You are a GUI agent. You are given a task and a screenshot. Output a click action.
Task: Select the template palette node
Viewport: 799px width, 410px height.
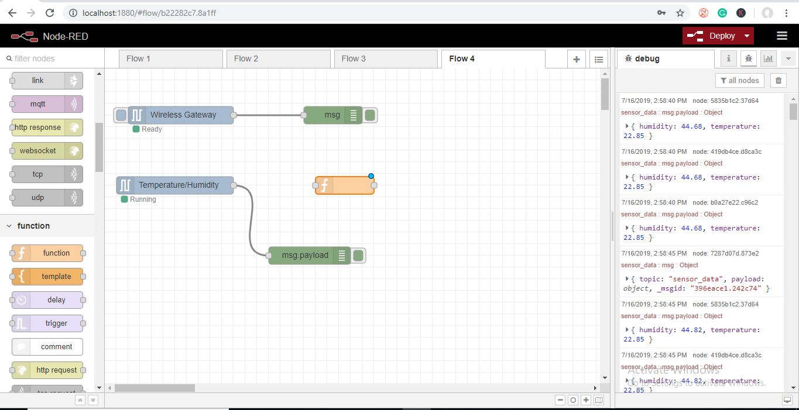[x=47, y=277]
